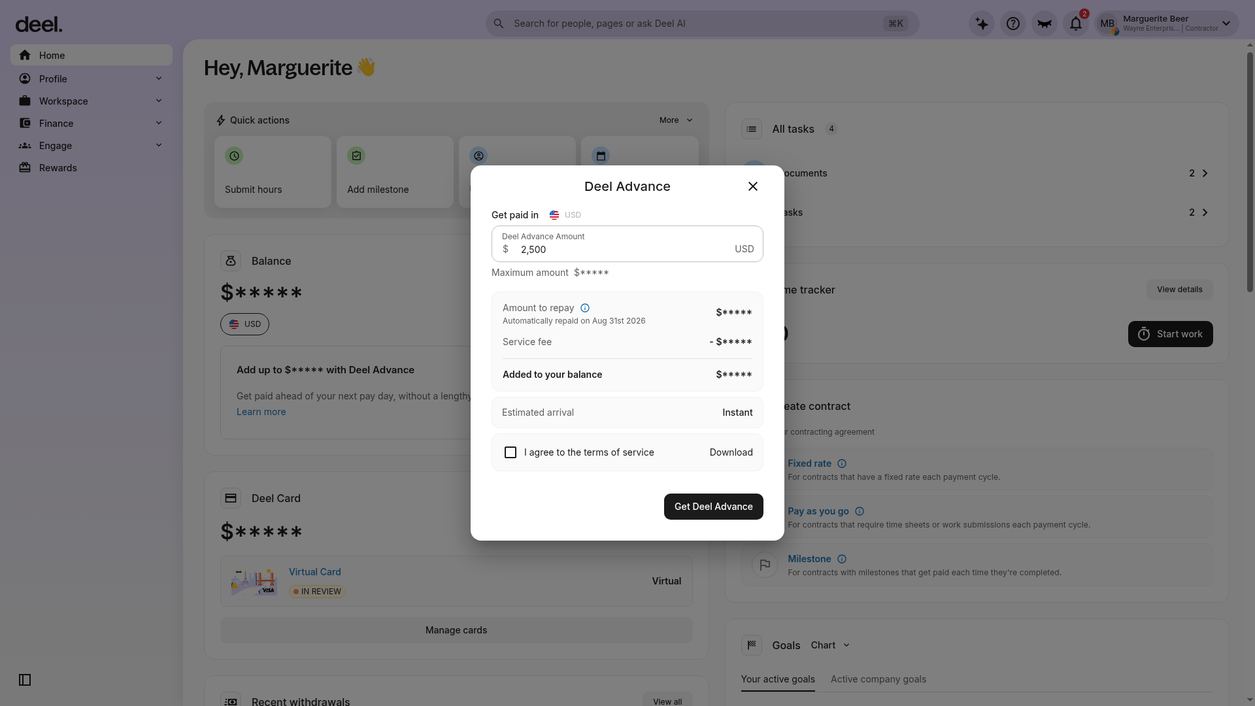This screenshot has width=1255, height=706.
Task: Click the person quick action icon
Action: click(478, 156)
